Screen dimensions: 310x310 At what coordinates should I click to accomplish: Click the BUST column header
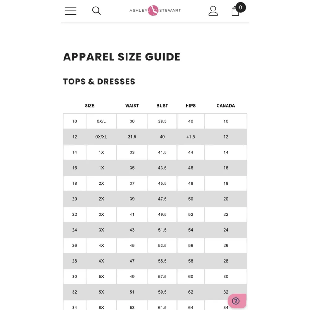tap(162, 106)
